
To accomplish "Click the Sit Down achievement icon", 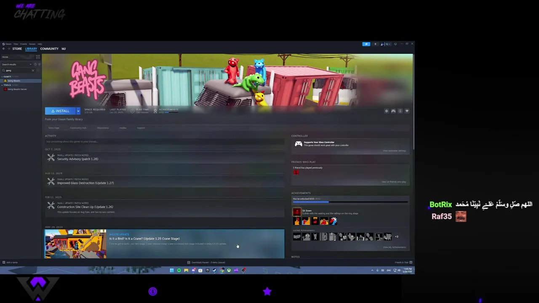I will click(x=297, y=212).
